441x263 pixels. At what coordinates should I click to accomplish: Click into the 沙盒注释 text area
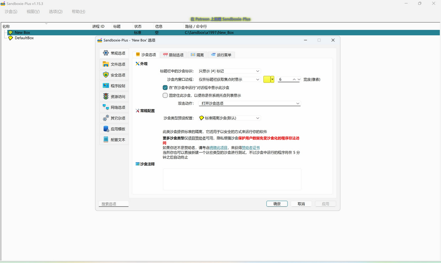232,179
